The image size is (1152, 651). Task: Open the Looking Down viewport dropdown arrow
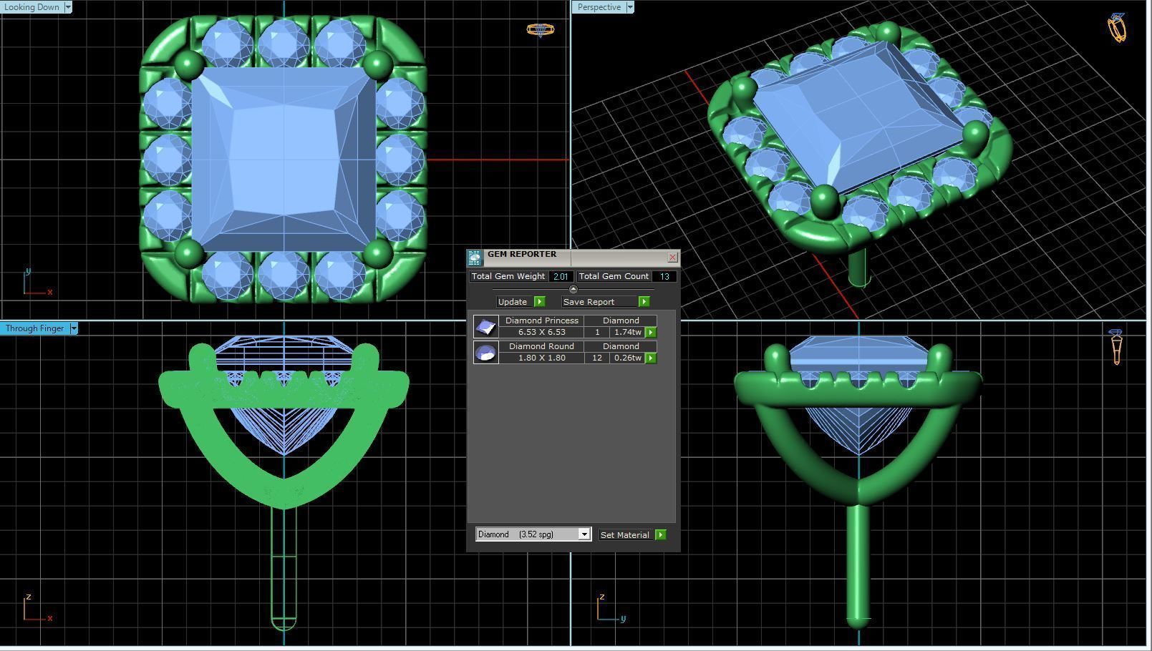68,7
